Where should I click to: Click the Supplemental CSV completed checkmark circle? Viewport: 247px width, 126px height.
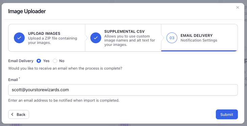96,38
